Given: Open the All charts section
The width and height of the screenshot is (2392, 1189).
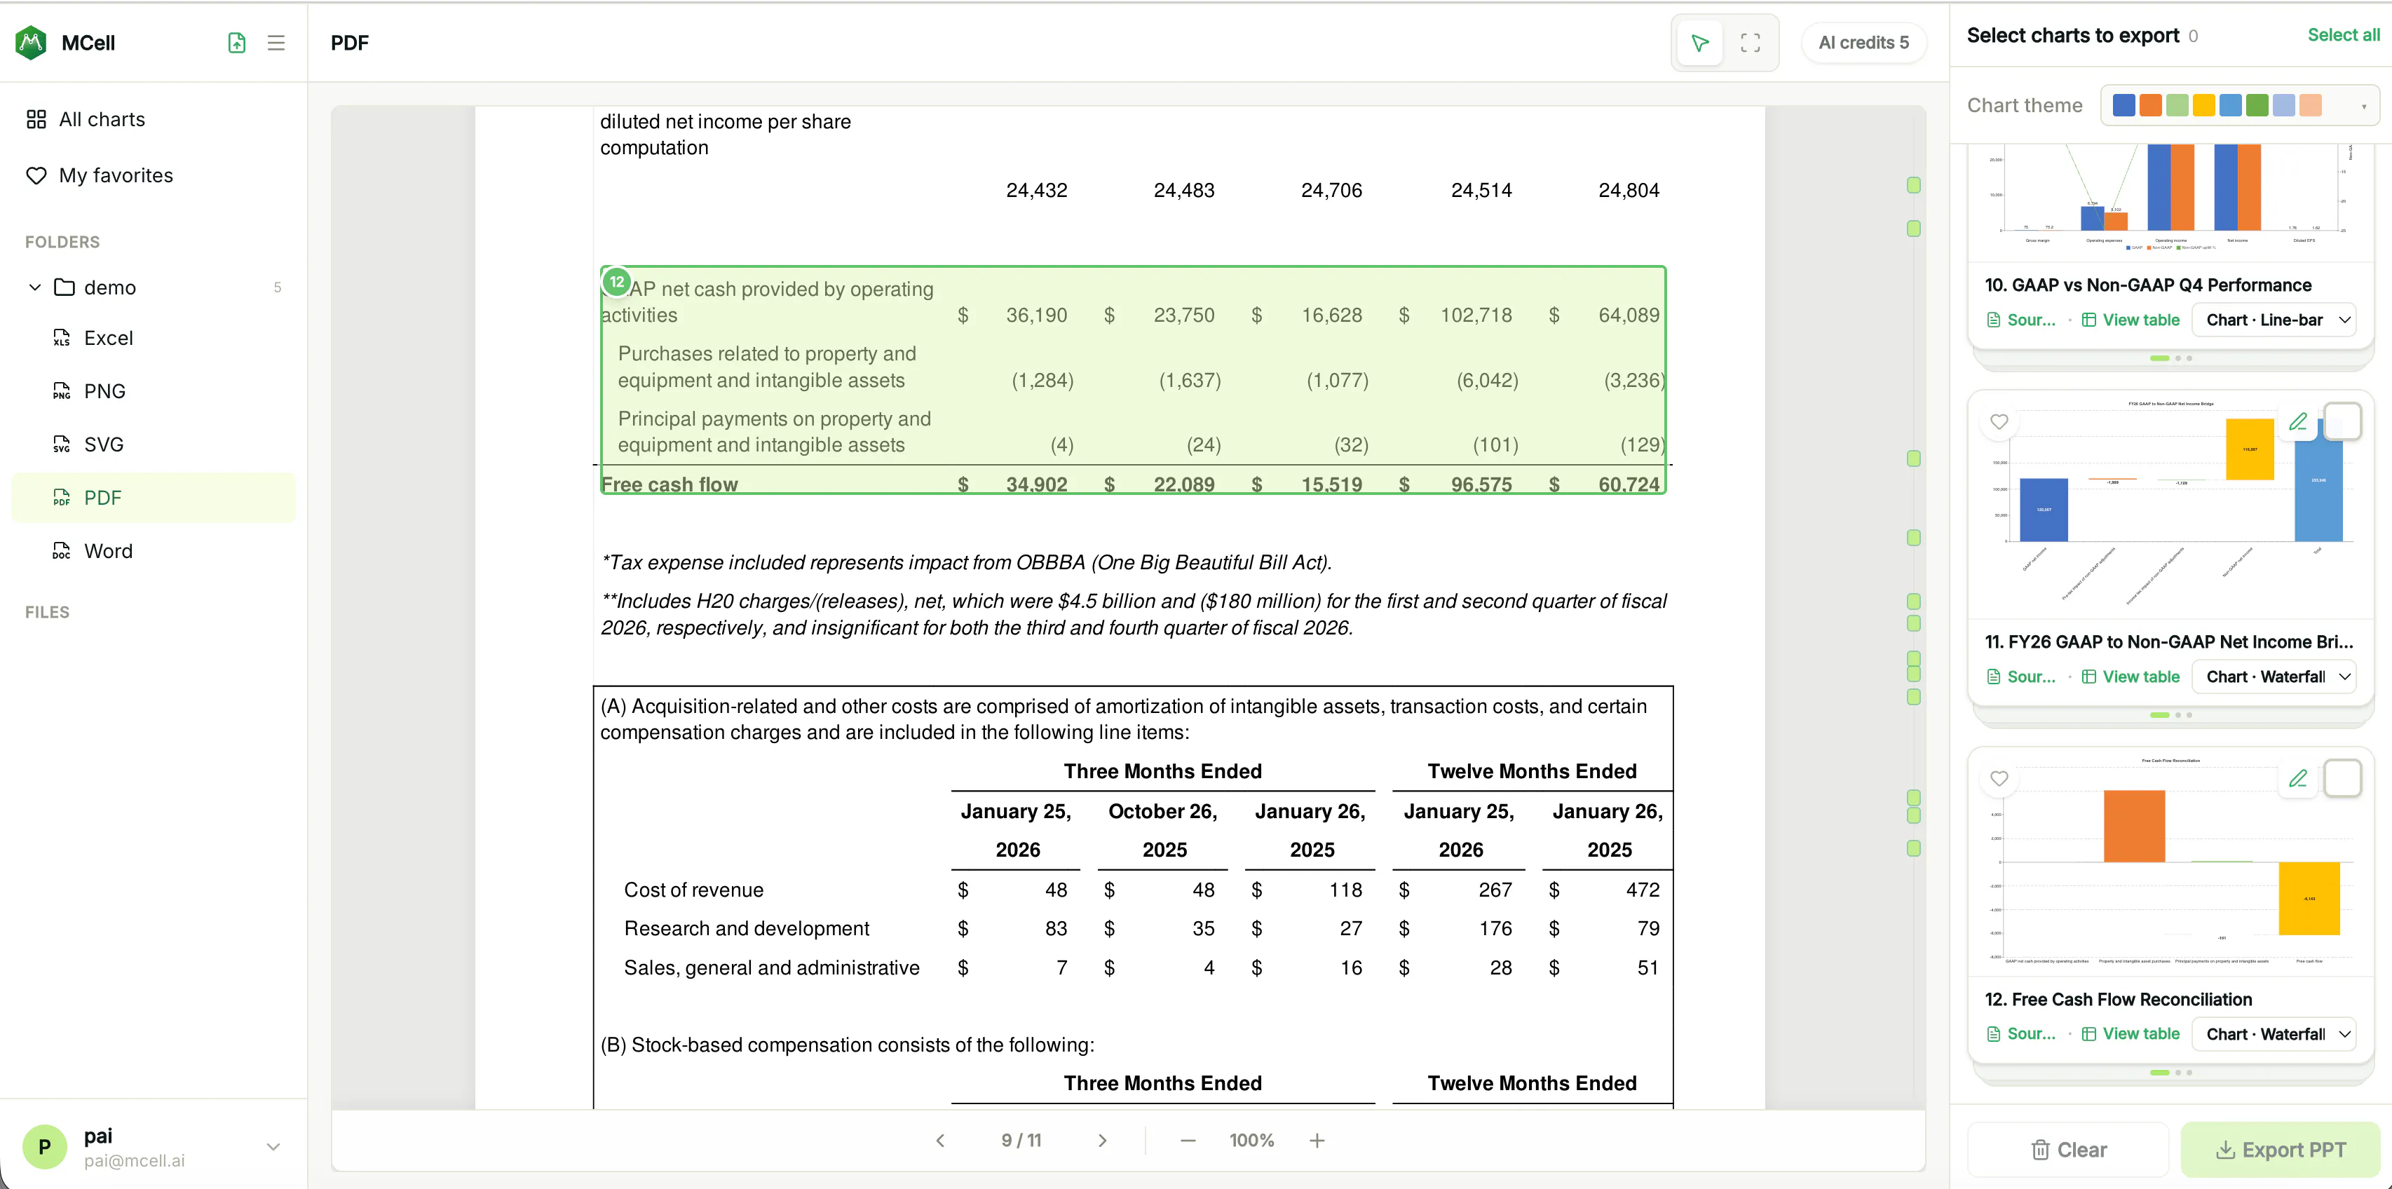Looking at the screenshot, I should tap(154, 119).
